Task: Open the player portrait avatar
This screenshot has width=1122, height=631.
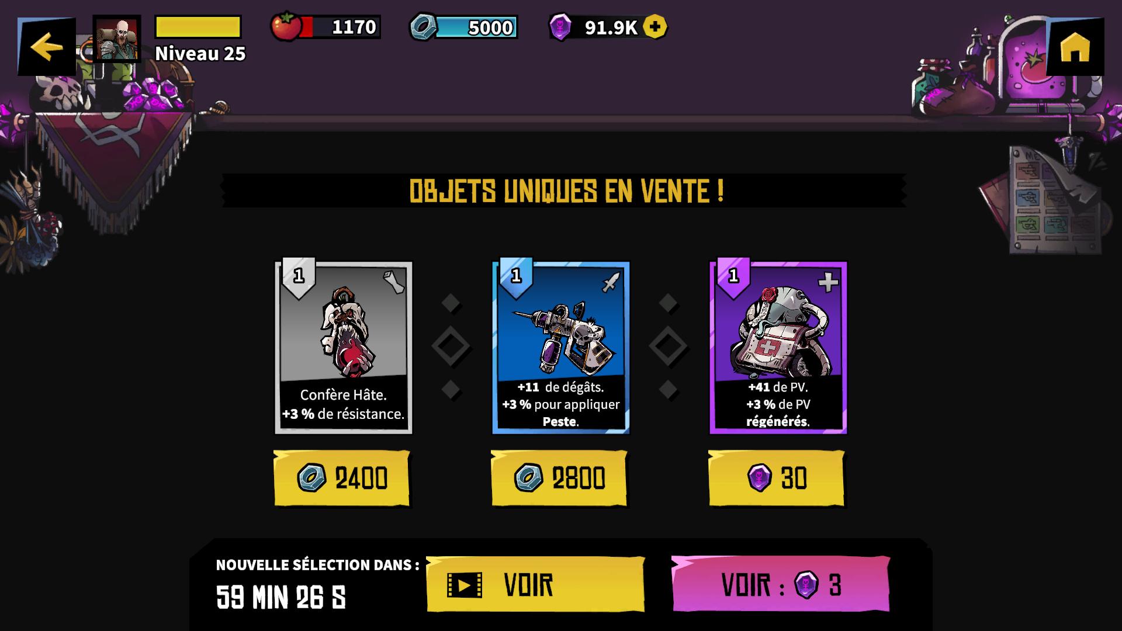Action: pyautogui.click(x=117, y=39)
